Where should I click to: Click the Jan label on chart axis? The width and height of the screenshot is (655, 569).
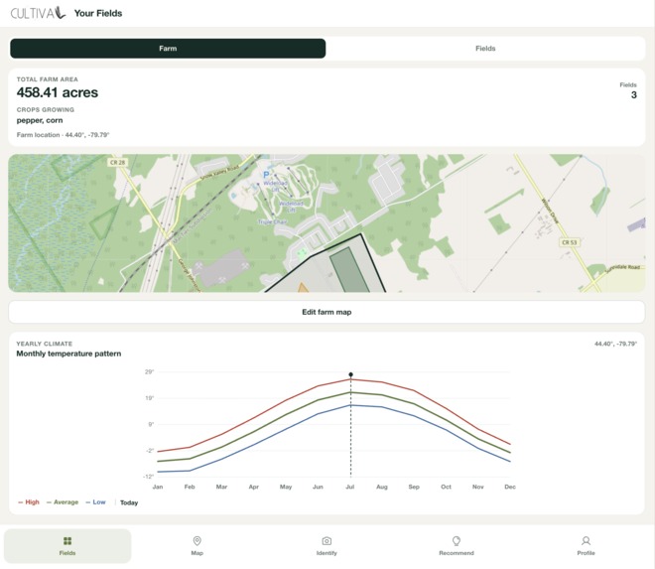158,487
